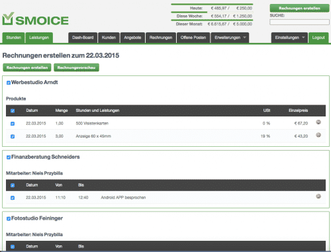Click Stunden und Leistungen column header
The height and width of the screenshot is (252, 331).
(97, 110)
